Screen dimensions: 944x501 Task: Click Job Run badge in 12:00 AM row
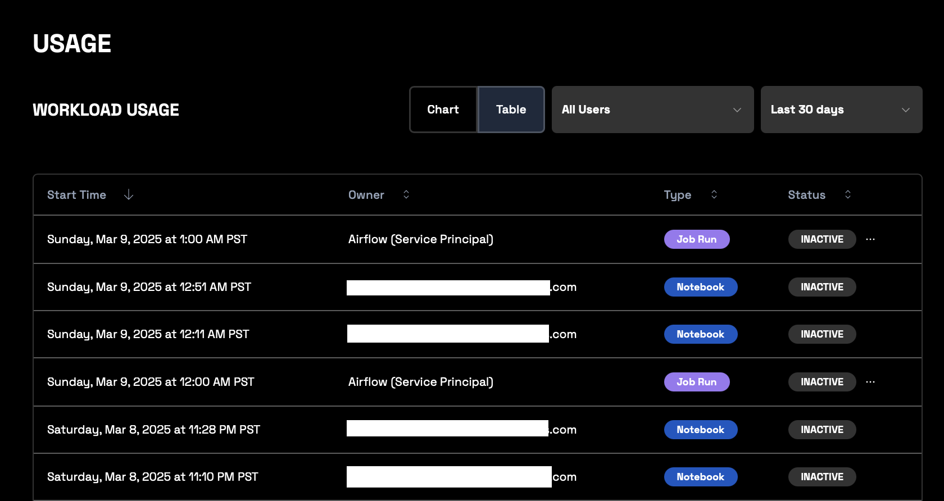(x=697, y=382)
